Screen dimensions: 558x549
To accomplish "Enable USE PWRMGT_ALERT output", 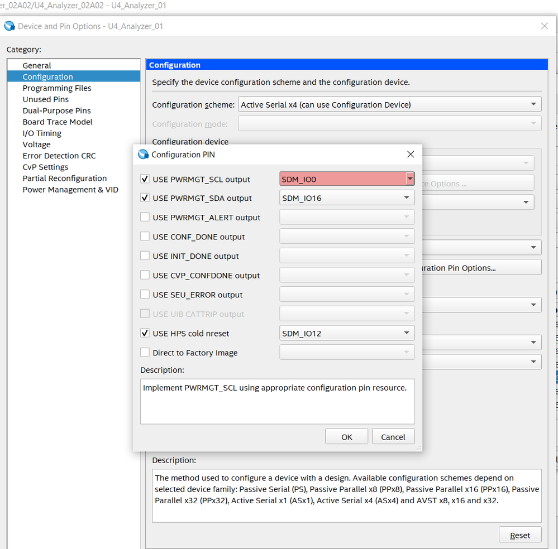I will coord(145,217).
